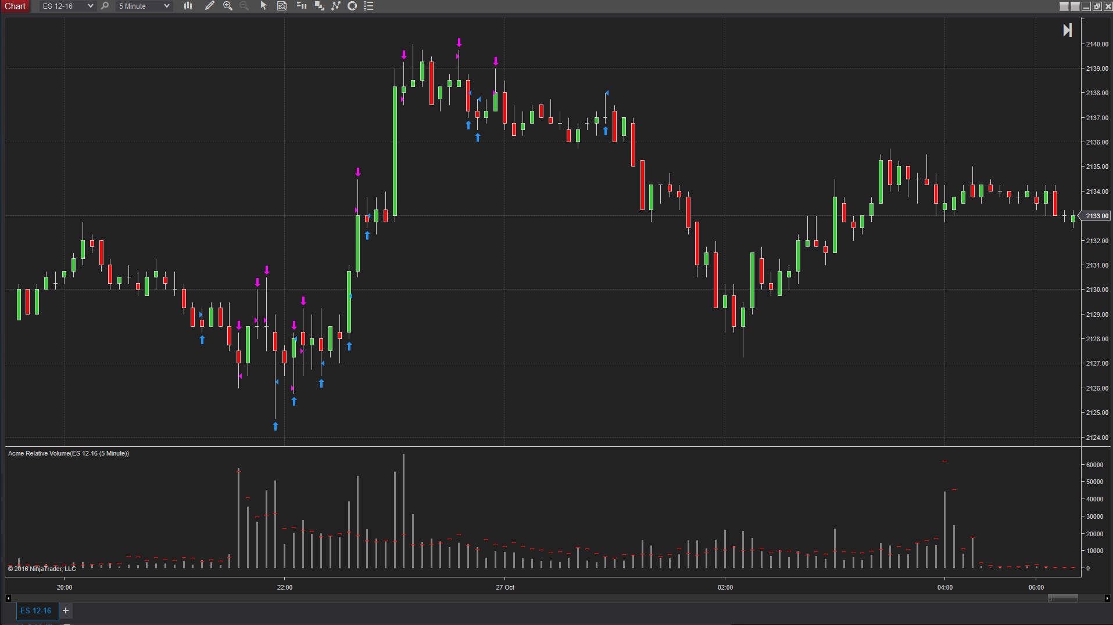Click the magenta down arrow at chart high
The width and height of the screenshot is (1113, 625).
pyautogui.click(x=459, y=42)
